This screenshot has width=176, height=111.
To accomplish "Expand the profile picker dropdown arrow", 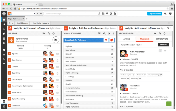I will click(41, 14).
